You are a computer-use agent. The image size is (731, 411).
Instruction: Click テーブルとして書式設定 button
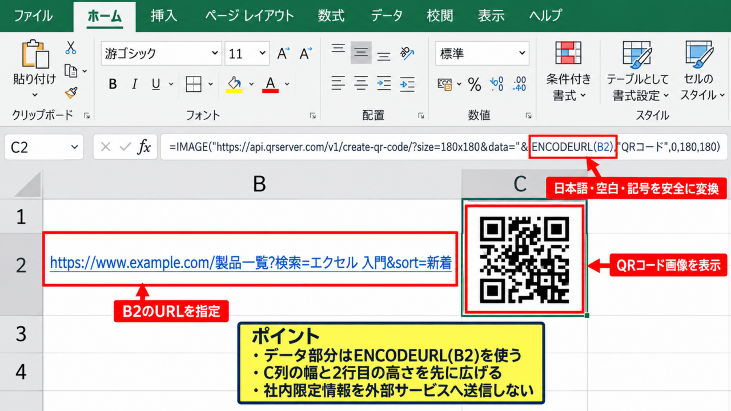coord(637,71)
